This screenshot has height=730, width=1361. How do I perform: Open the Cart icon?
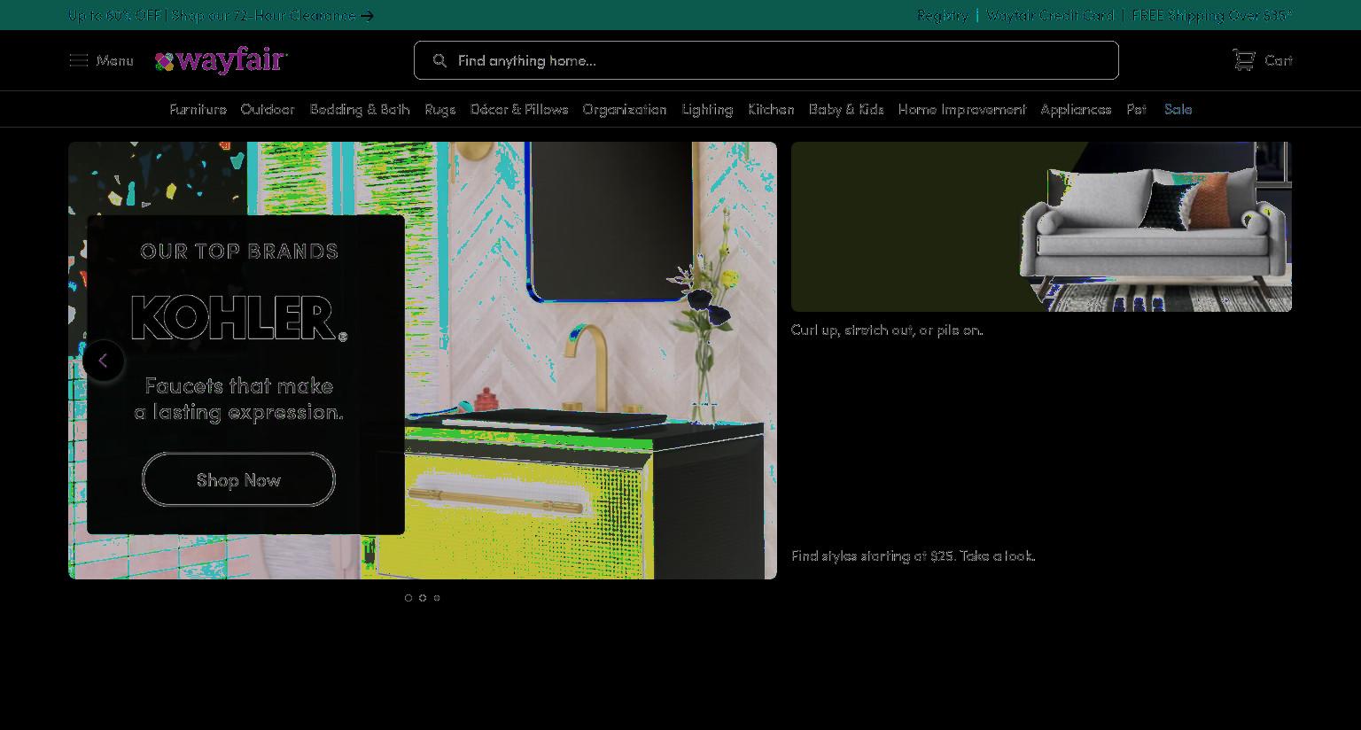click(1244, 60)
